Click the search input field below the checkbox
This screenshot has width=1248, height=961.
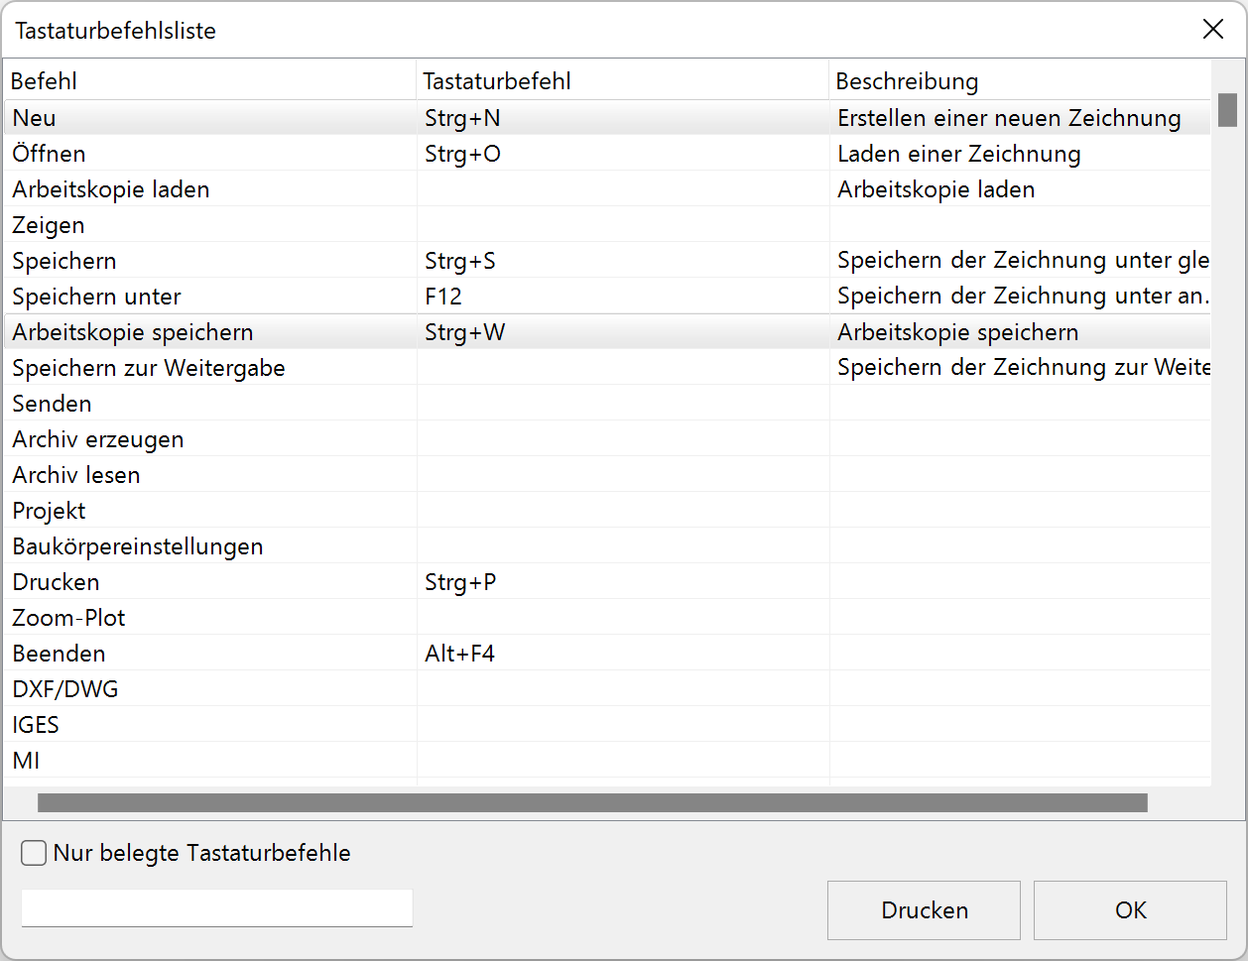(216, 907)
